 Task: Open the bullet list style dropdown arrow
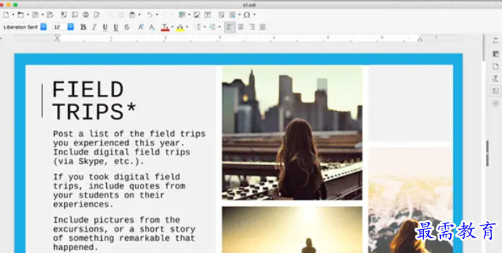(x=205, y=27)
